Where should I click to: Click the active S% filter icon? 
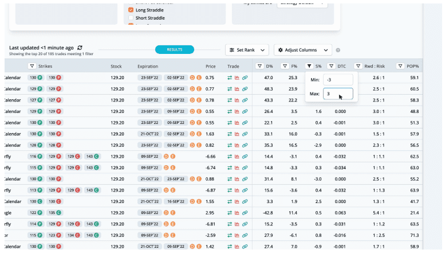309,66
